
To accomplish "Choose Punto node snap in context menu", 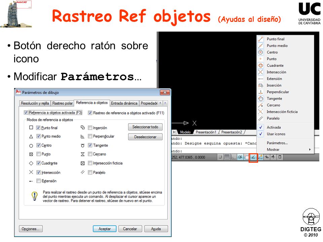I will click(x=285, y=58).
